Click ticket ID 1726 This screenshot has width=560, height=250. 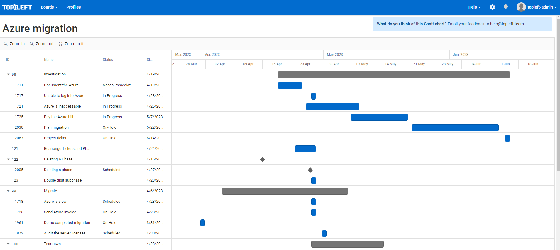[x=19, y=212]
